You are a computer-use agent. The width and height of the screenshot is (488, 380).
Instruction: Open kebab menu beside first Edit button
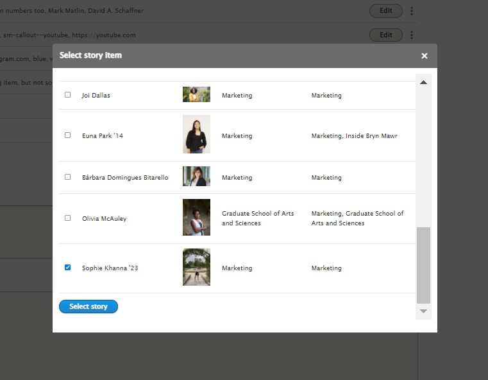(412, 11)
